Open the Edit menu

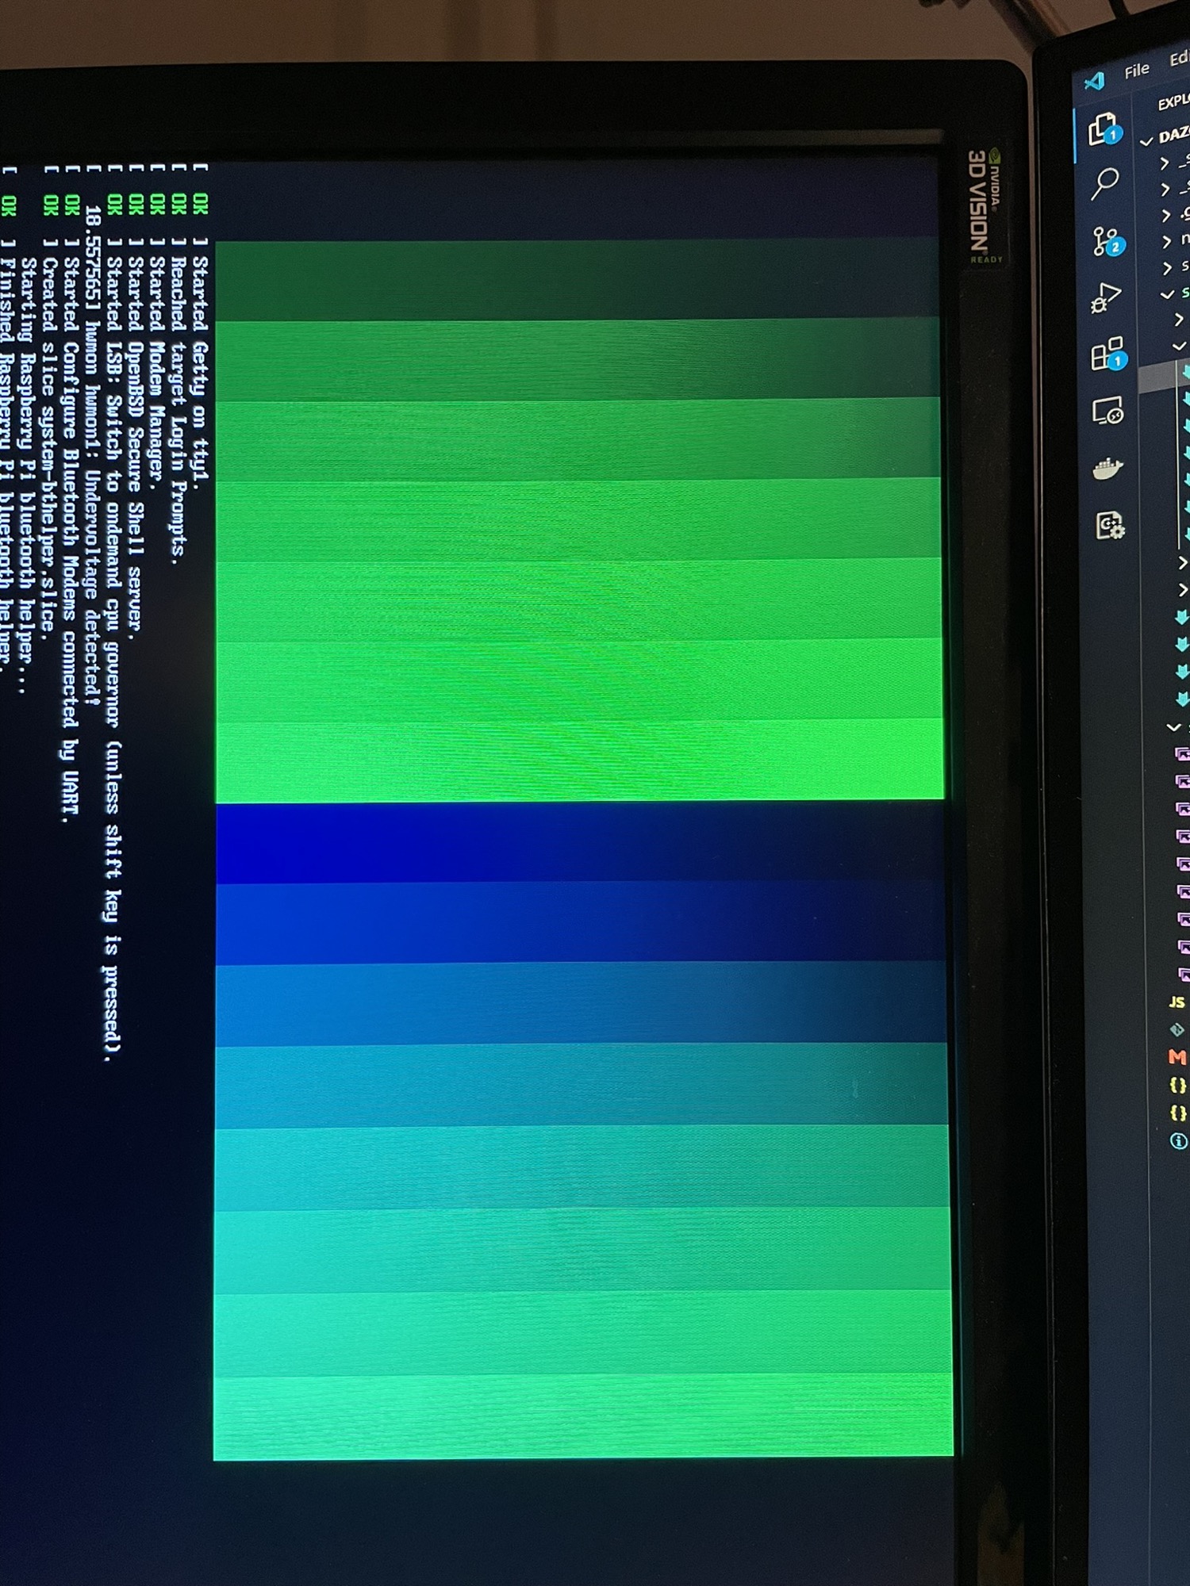(1179, 59)
